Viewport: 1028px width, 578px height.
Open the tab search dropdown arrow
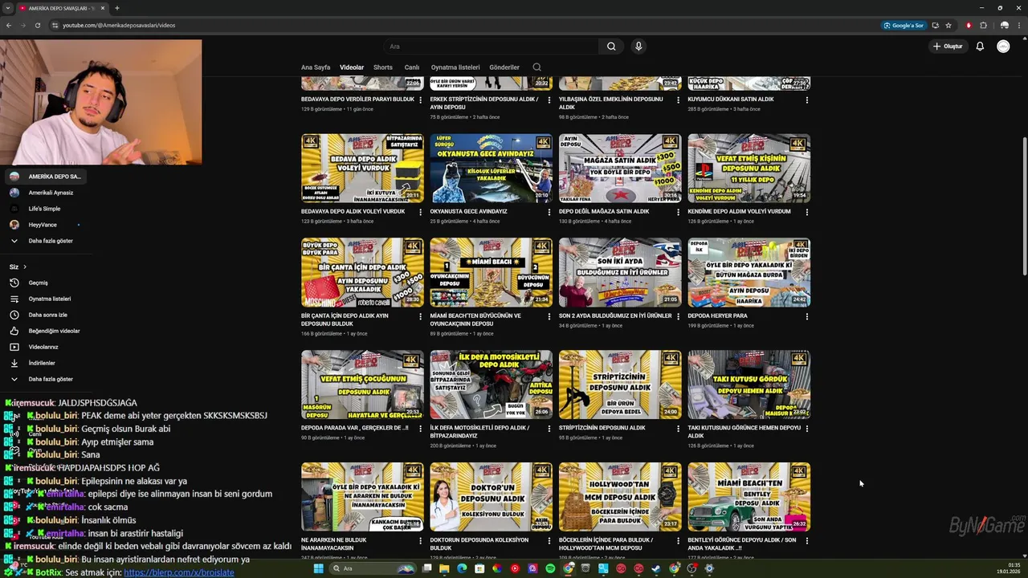click(x=8, y=8)
